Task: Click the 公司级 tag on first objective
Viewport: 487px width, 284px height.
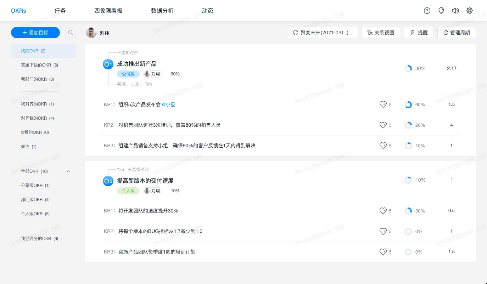Action: click(x=128, y=74)
